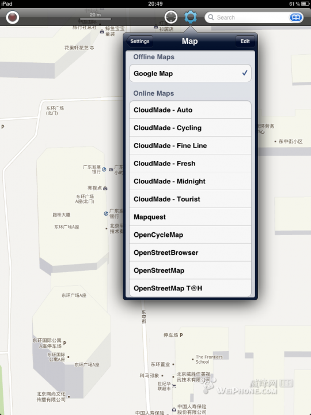The image size is (311, 415).
Task: Select OpenStreetMap map source
Action: [190, 270]
